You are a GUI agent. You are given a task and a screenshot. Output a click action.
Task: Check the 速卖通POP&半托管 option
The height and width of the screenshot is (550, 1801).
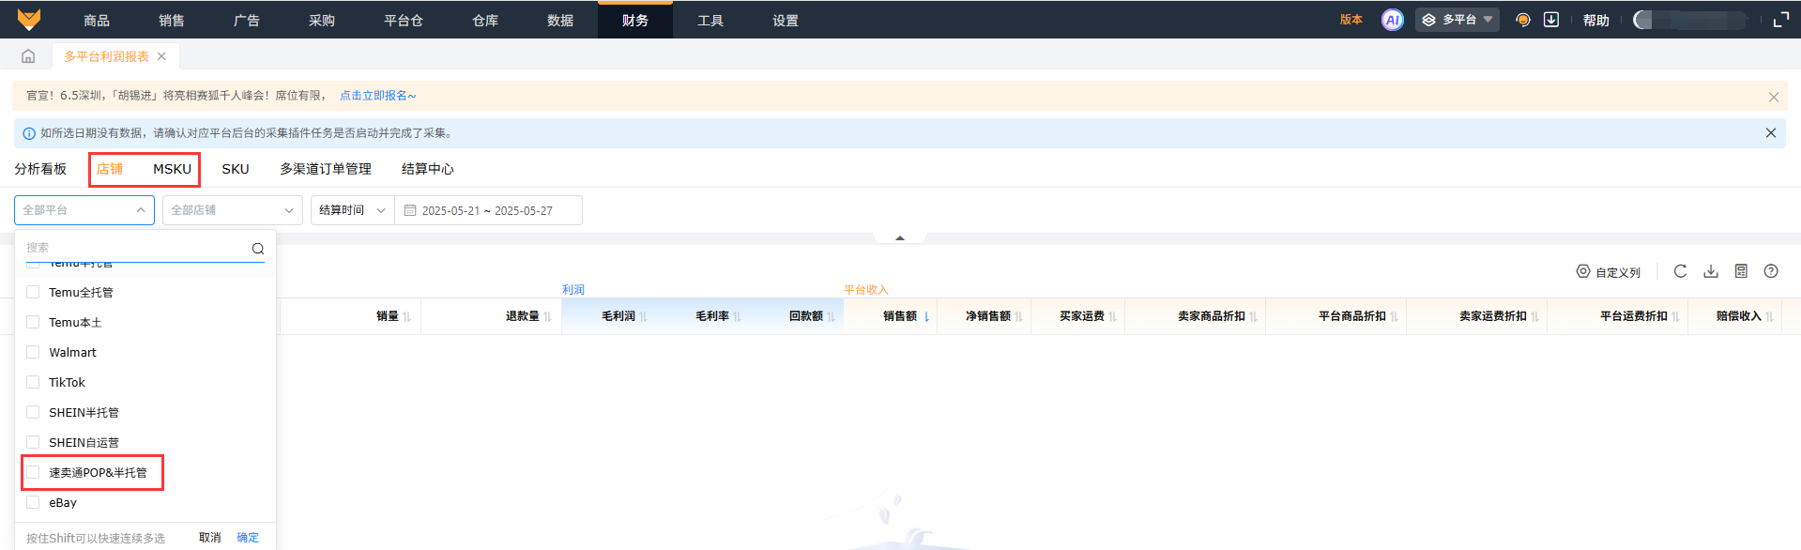pos(33,472)
